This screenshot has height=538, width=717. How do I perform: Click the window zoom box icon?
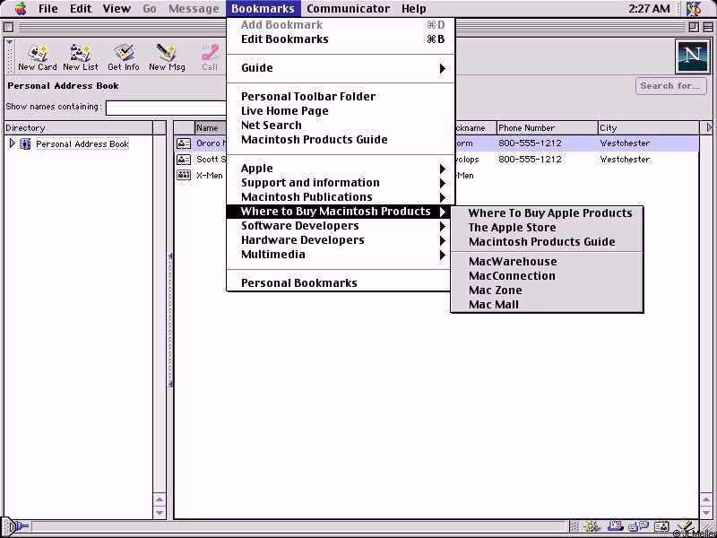[694, 28]
